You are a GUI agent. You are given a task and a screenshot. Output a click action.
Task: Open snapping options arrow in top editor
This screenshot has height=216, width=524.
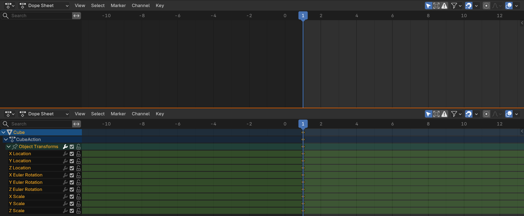point(477,5)
